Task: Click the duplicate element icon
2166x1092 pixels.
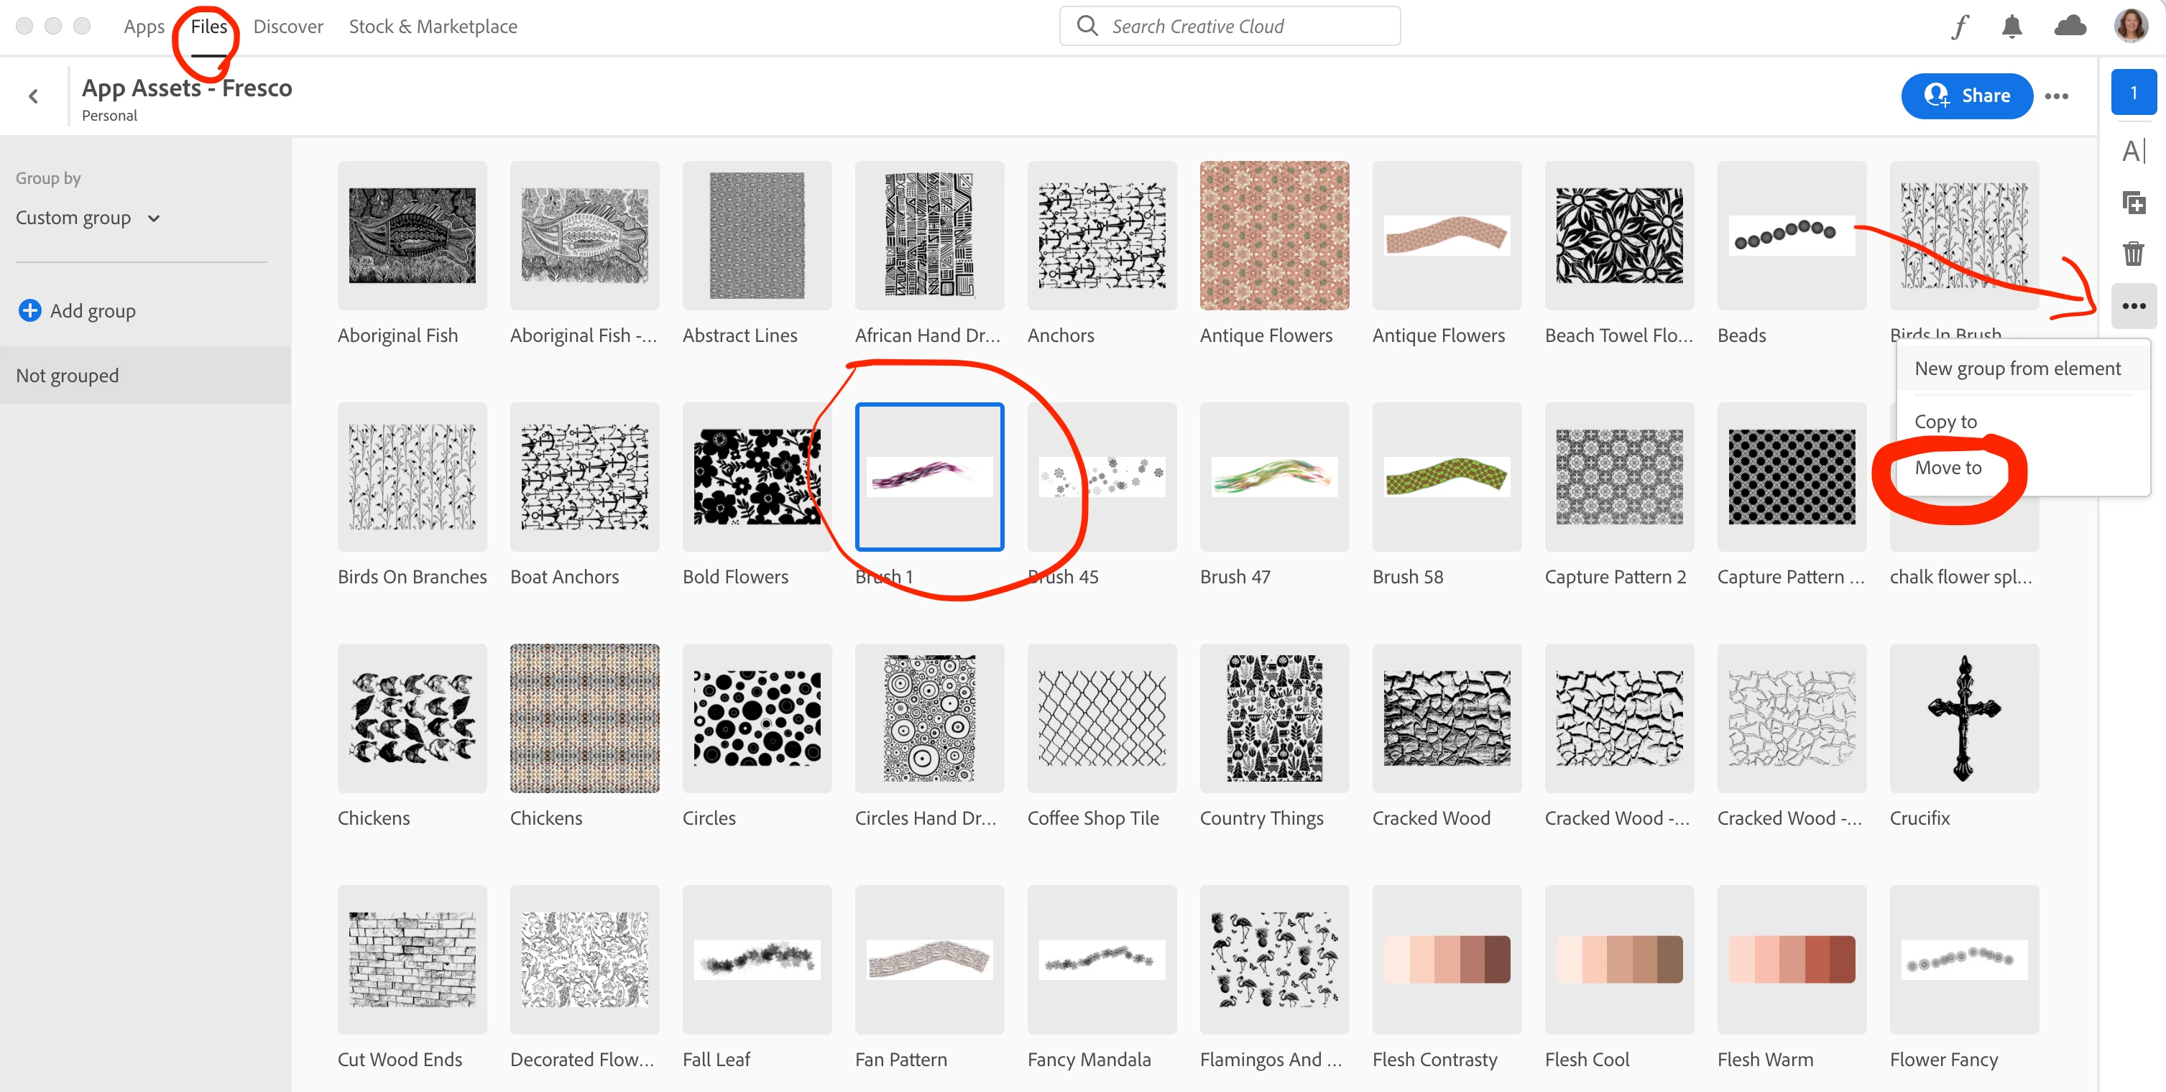Action: tap(2133, 203)
